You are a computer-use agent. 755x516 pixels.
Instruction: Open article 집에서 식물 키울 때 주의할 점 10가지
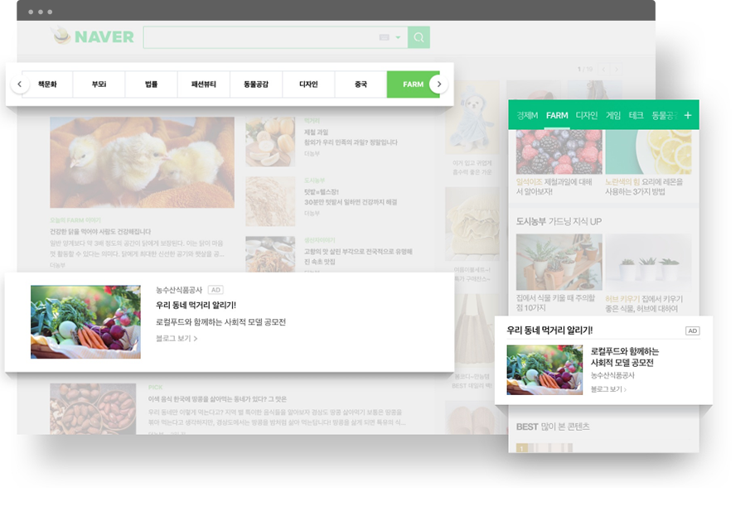(x=555, y=303)
